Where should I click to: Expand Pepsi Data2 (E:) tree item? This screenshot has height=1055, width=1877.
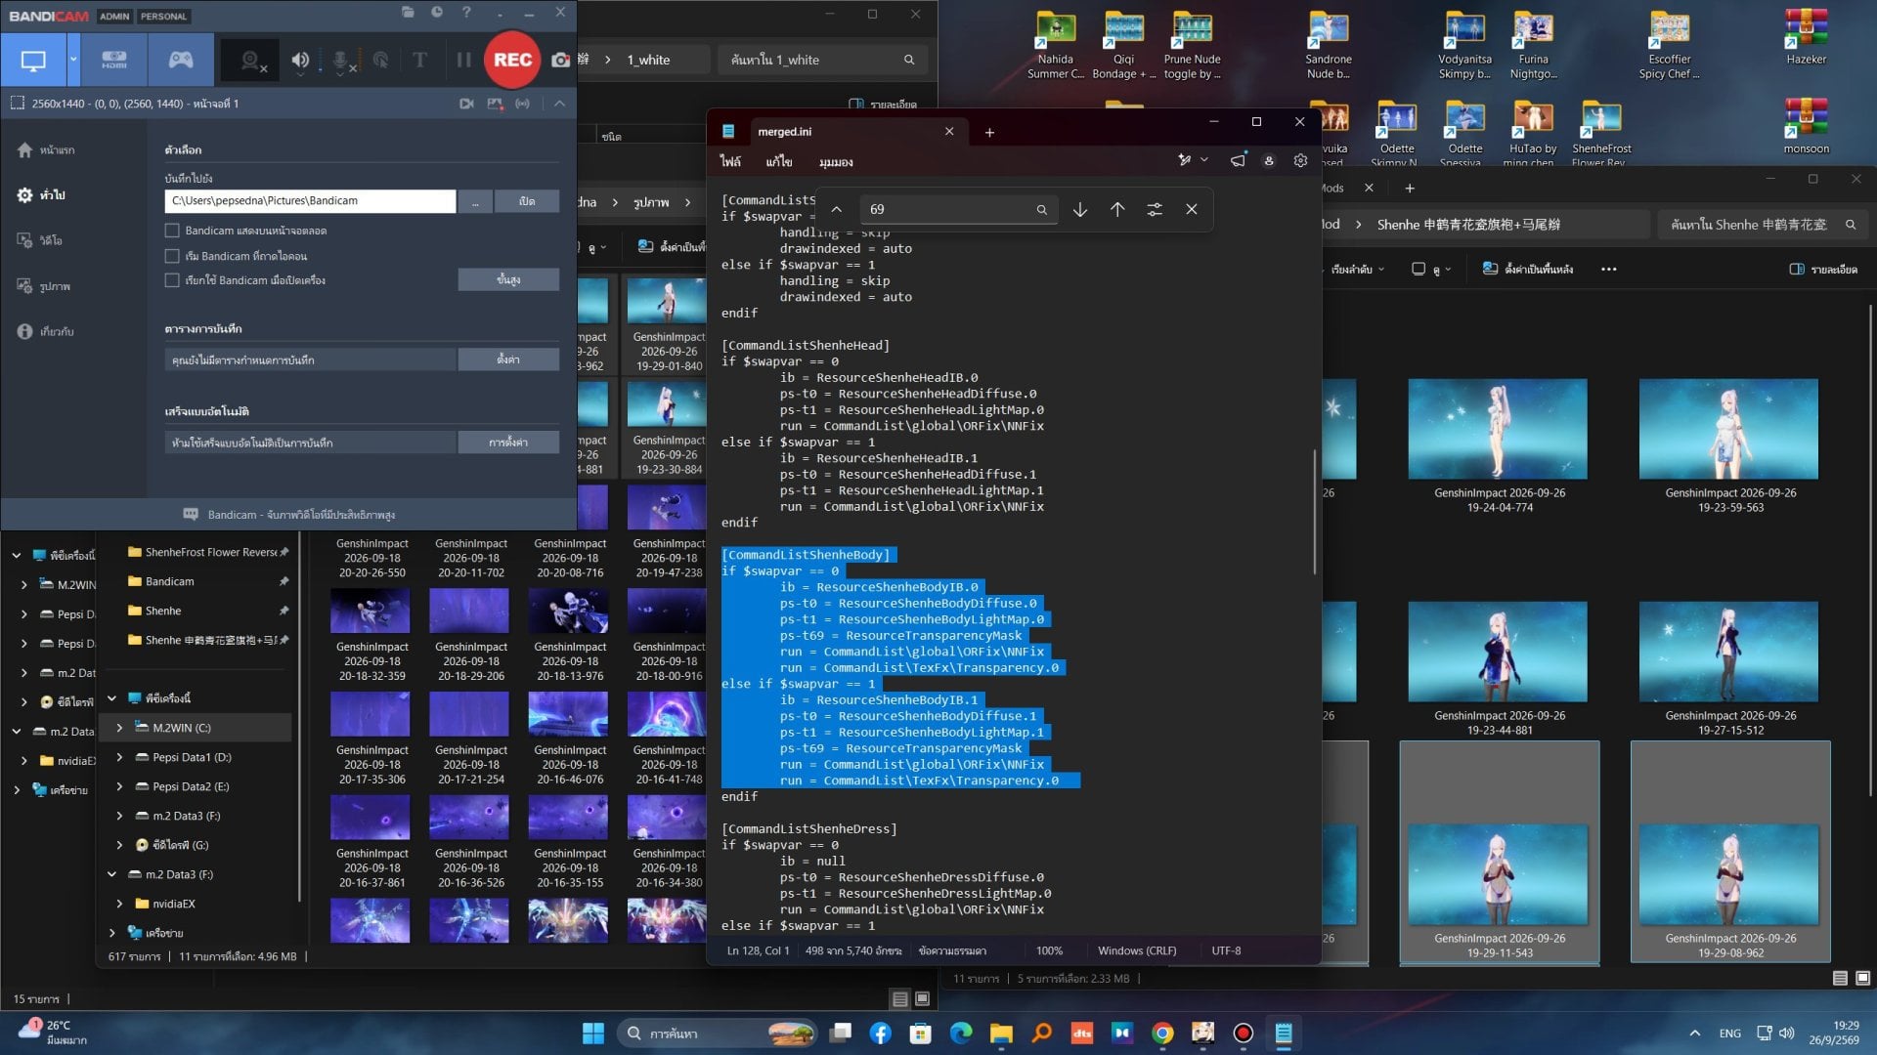119,786
